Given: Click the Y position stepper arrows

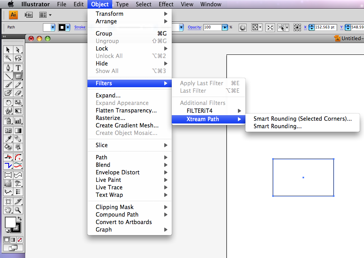Looking at the screenshot, I should coord(348,28).
